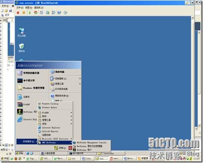Switch to Sup... host taskbar button

(32, 159)
